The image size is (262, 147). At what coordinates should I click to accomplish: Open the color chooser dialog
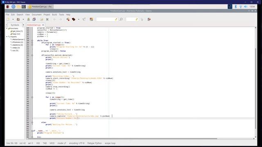(91, 19)
